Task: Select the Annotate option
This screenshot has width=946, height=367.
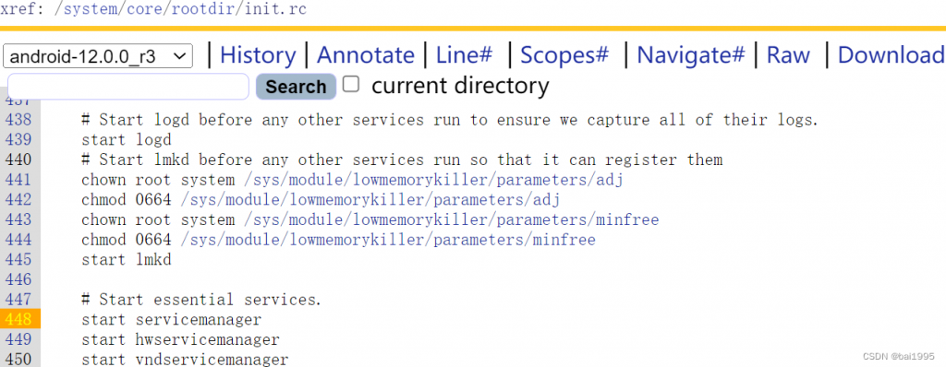Action: pos(366,54)
